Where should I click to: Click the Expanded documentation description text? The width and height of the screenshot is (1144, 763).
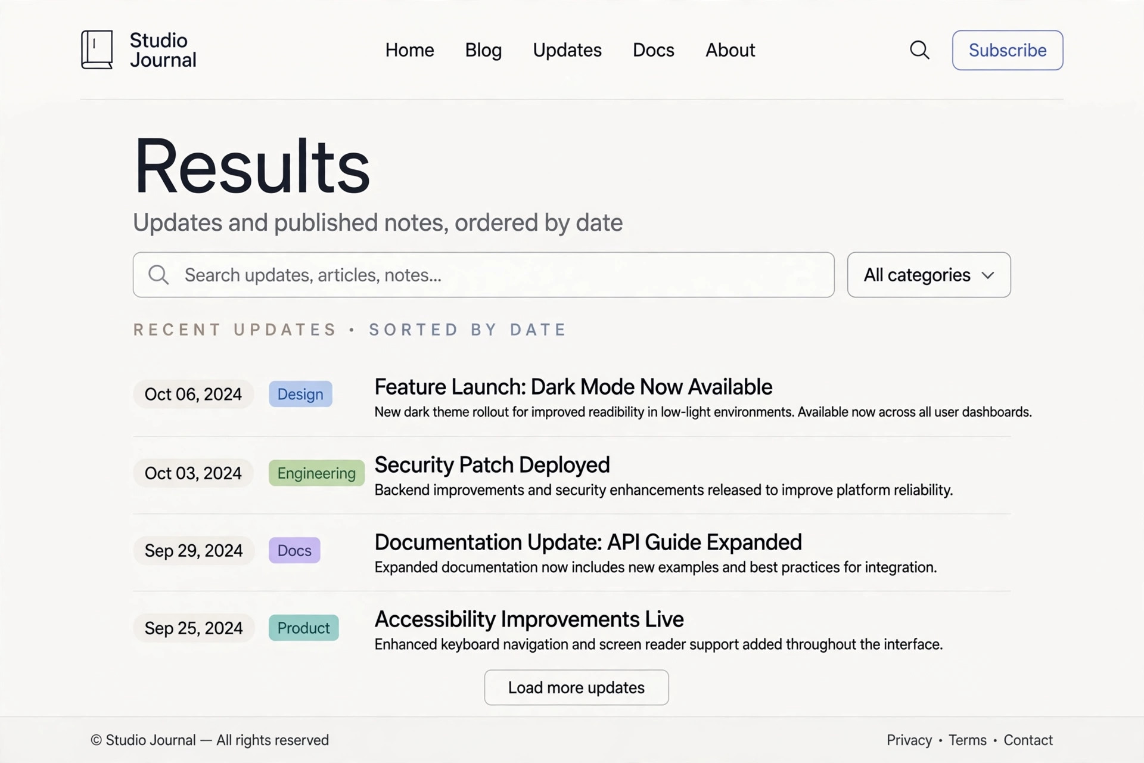click(655, 567)
